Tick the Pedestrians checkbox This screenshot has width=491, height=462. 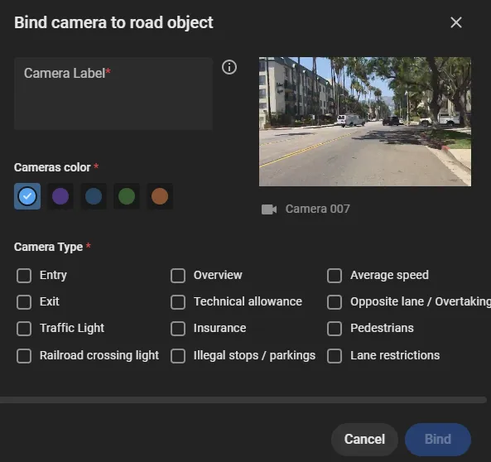click(x=335, y=329)
